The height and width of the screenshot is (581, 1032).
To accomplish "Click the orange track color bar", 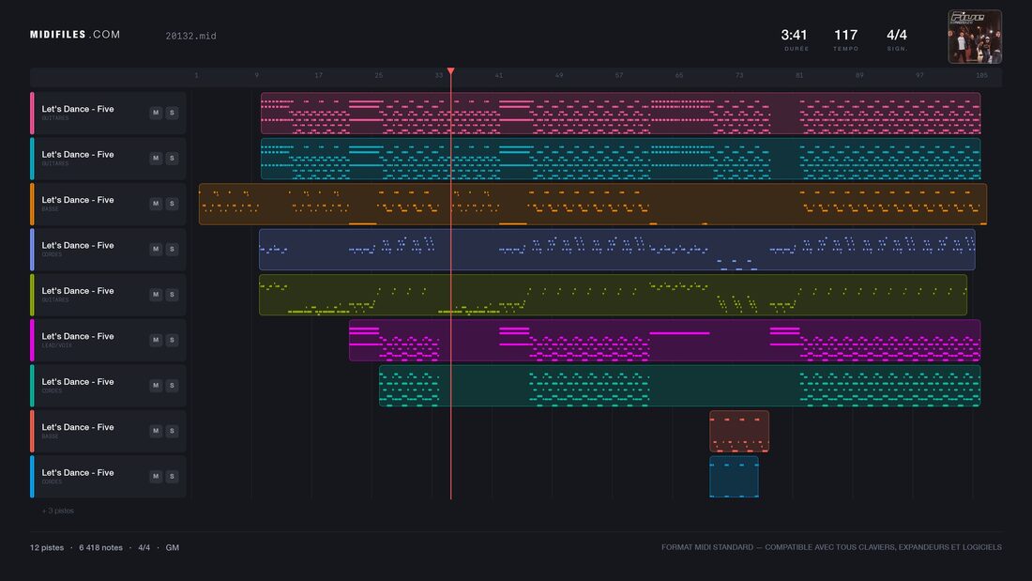I will coord(32,205).
